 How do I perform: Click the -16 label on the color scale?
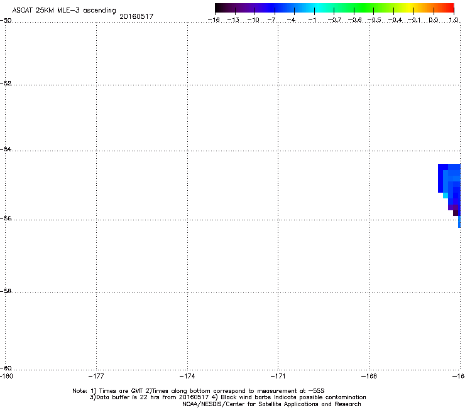[214, 20]
